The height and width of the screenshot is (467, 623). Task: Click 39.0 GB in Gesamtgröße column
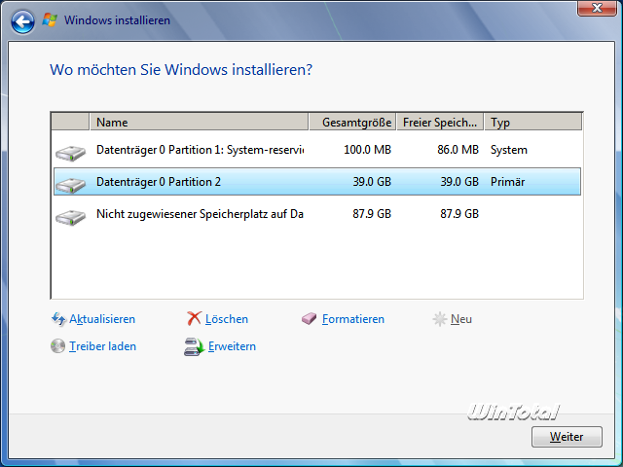(x=372, y=182)
